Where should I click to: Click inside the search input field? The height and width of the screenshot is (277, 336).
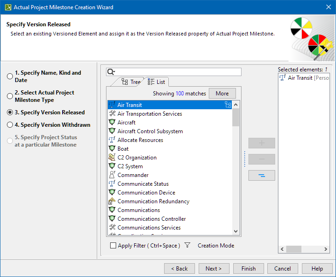[x=177, y=72]
